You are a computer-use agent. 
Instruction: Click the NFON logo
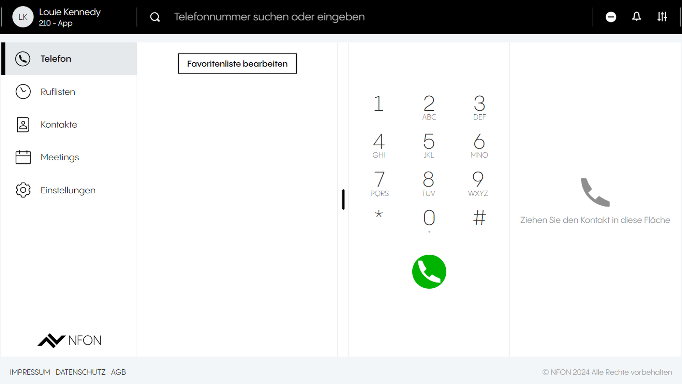pyautogui.click(x=69, y=340)
